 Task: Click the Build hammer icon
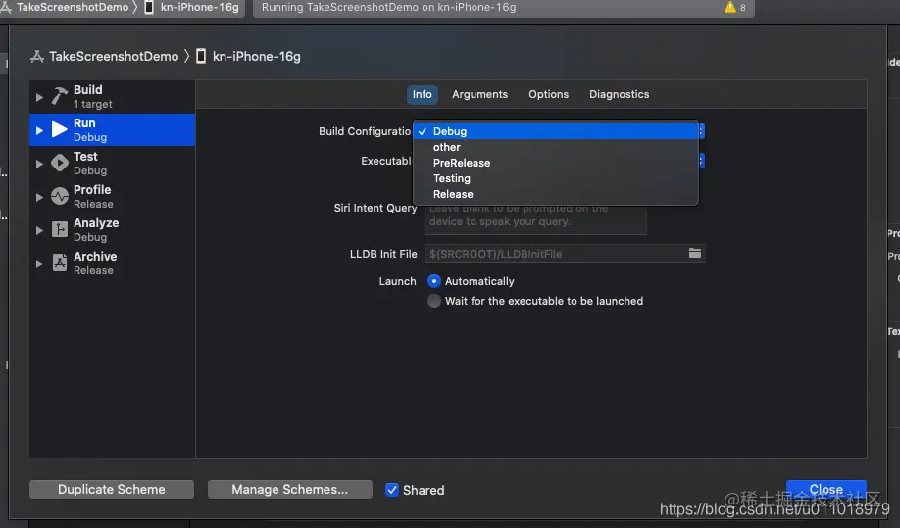click(59, 96)
